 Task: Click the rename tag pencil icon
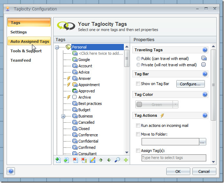pos(93,160)
